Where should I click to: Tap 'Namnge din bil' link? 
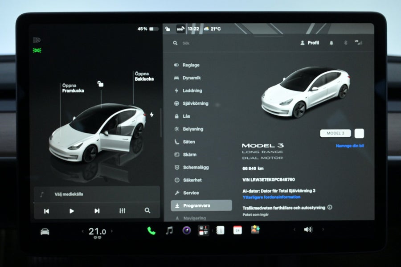[x=350, y=146]
